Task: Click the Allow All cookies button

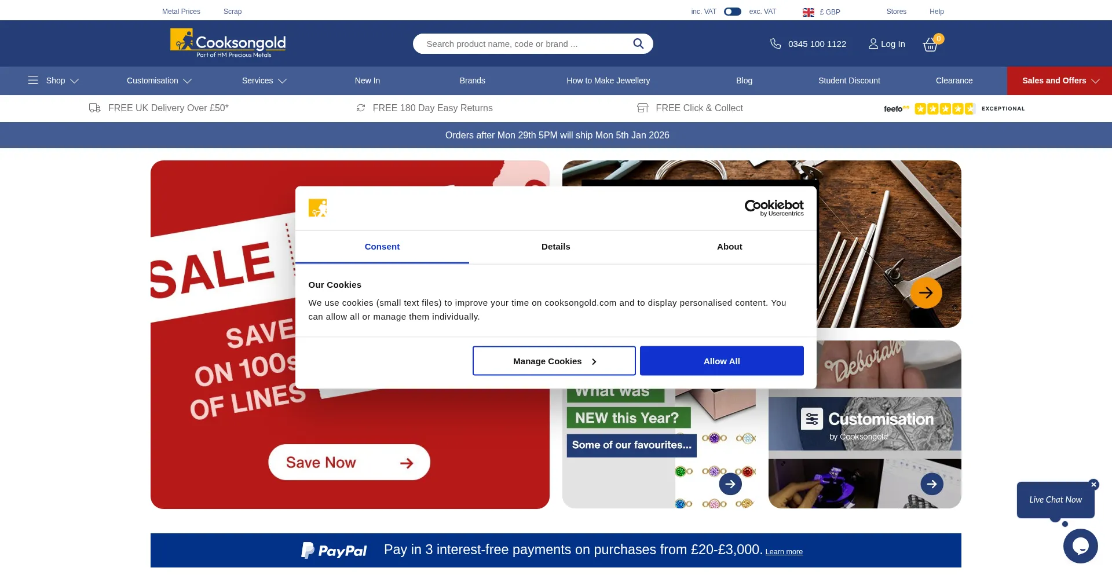Action: click(721, 360)
